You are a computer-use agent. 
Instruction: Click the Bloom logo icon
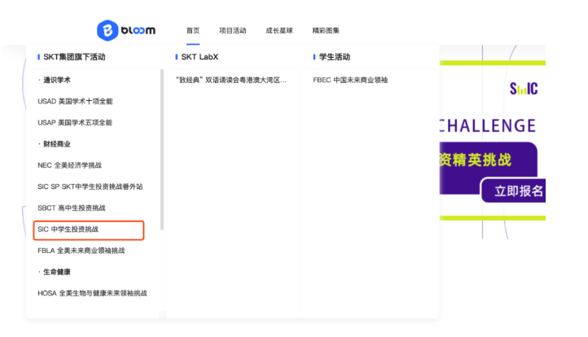coord(108,30)
